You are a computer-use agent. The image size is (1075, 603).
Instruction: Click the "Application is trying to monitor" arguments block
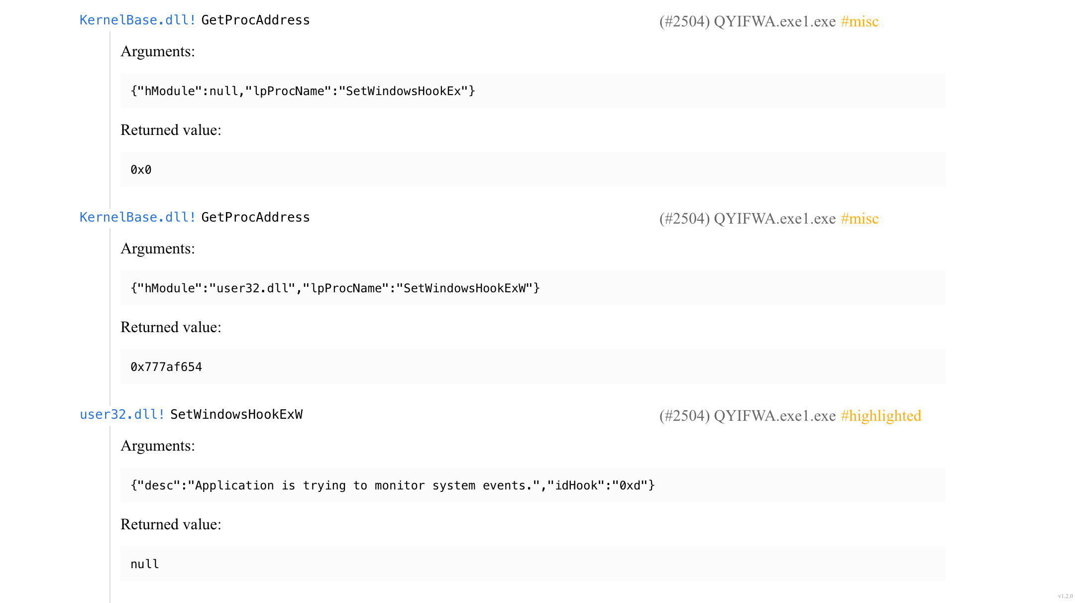click(533, 485)
